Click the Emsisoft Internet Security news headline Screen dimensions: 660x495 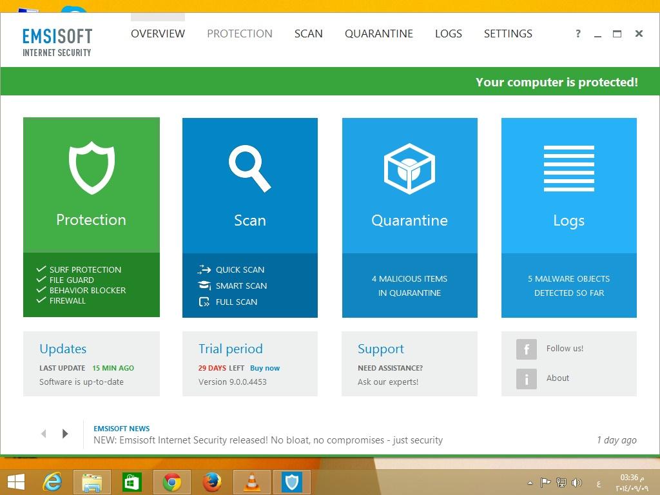(x=268, y=440)
